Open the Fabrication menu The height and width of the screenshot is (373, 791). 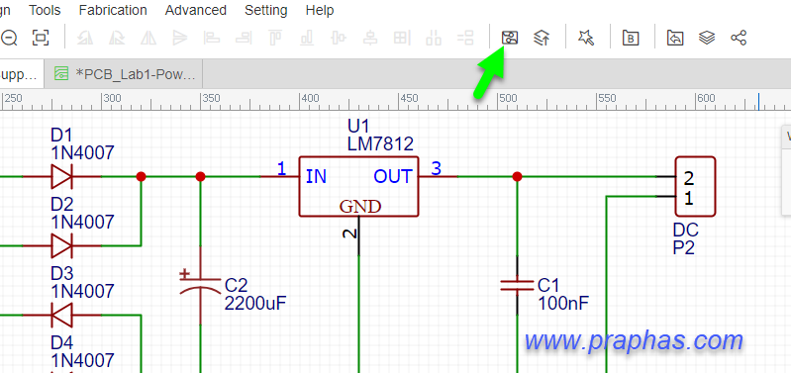[x=113, y=10]
